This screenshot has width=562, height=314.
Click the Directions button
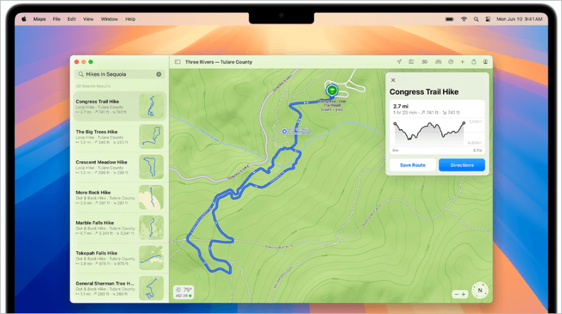click(461, 165)
